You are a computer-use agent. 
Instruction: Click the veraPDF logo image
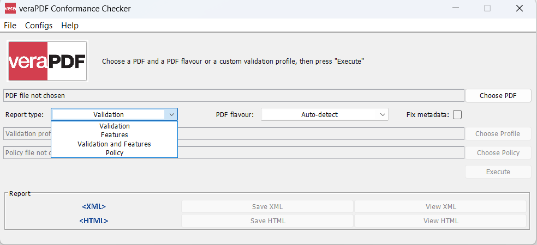[47, 61]
